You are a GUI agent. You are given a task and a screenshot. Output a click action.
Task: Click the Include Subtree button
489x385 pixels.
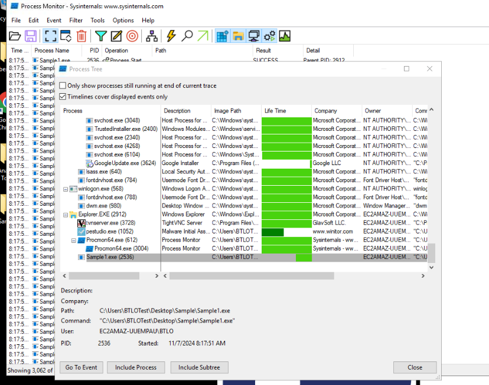[199, 367]
